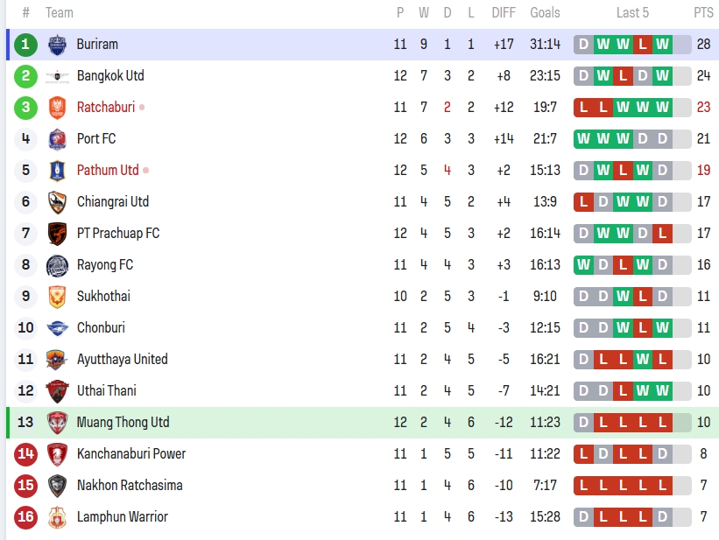
Task: Sort standings by Goals column header
Action: (545, 13)
